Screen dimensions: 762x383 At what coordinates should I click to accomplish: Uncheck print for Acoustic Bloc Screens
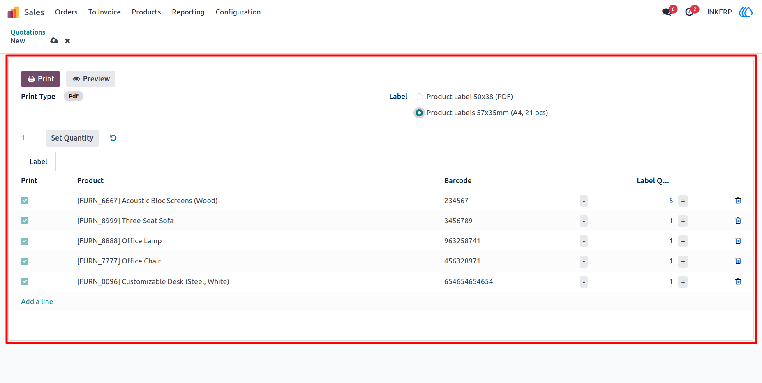click(25, 201)
